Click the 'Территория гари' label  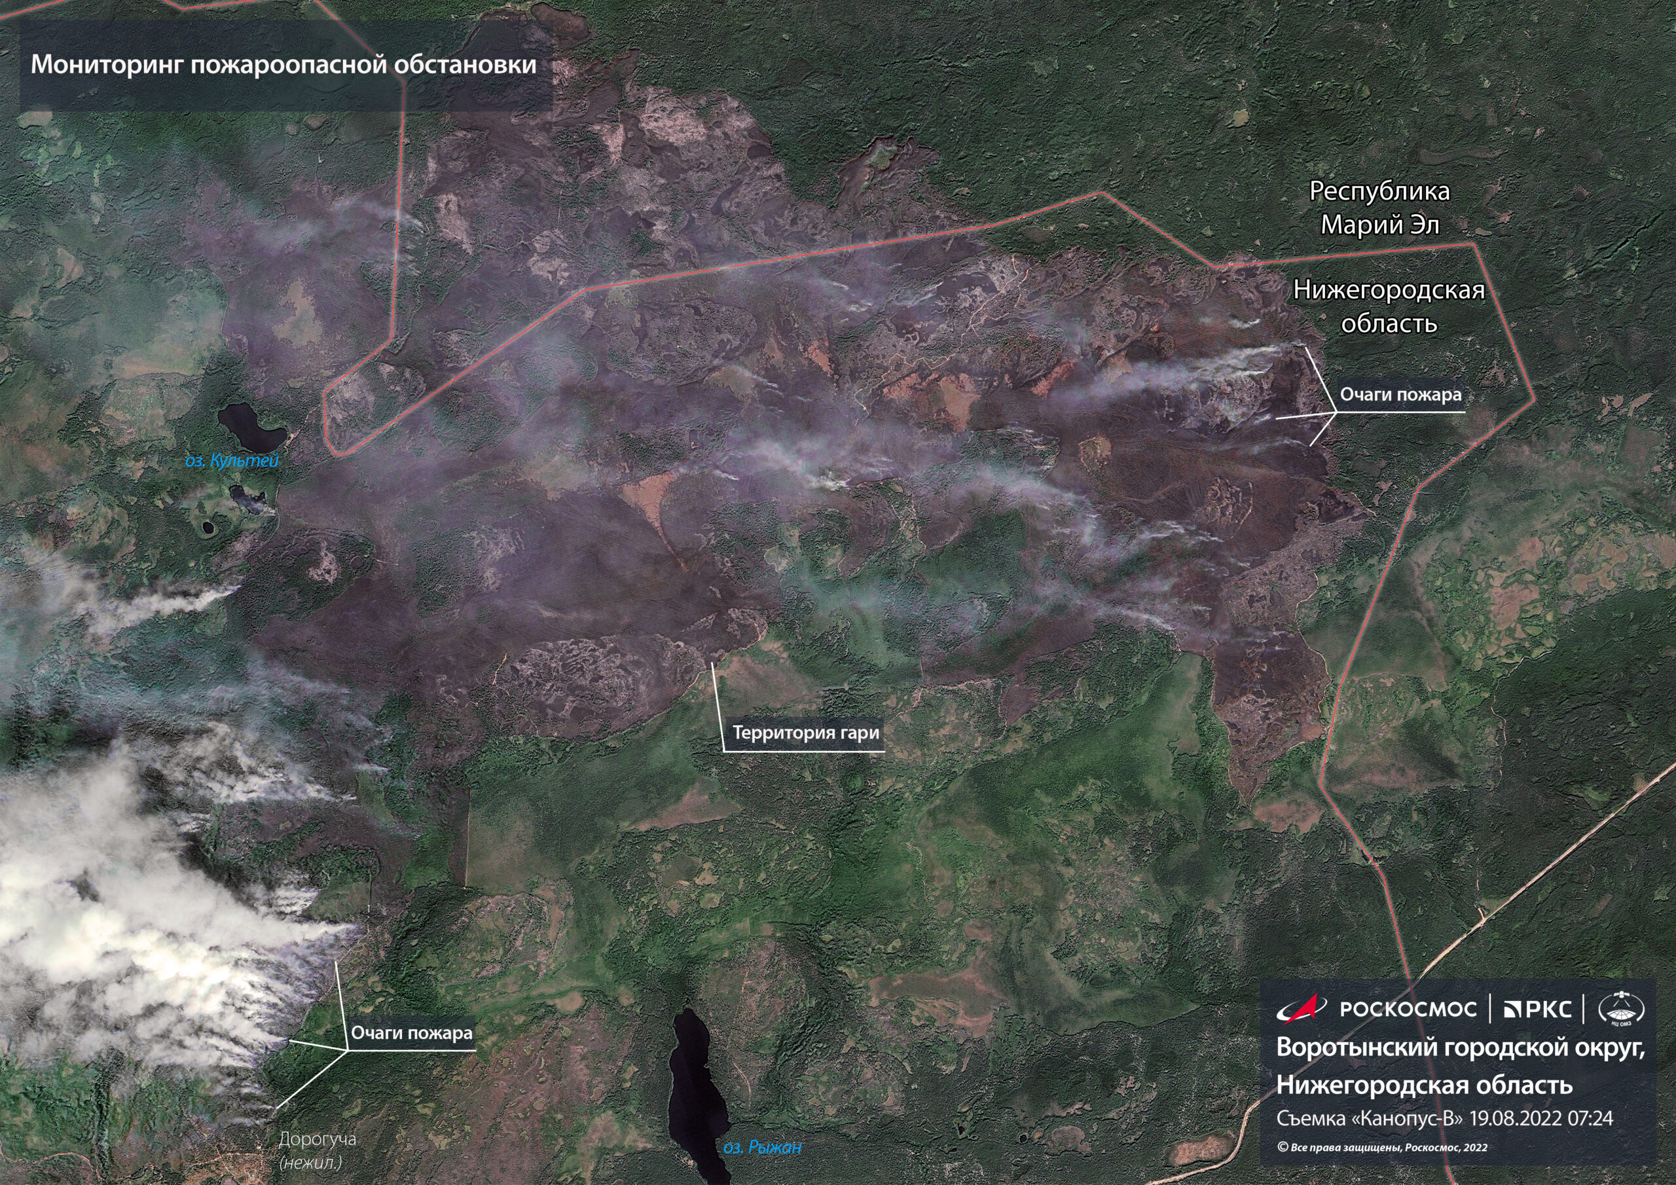click(x=806, y=733)
